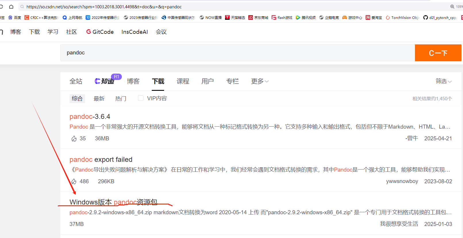Switch to the 全站 search tab

tap(76, 81)
